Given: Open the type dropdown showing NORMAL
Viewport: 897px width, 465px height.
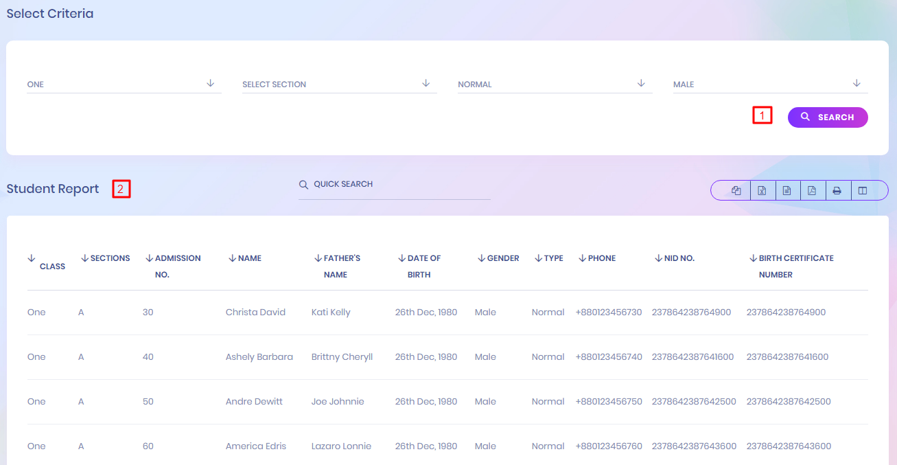Looking at the screenshot, I should [555, 84].
